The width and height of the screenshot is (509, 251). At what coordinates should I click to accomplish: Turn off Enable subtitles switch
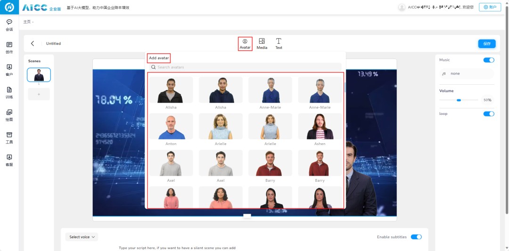click(x=416, y=237)
